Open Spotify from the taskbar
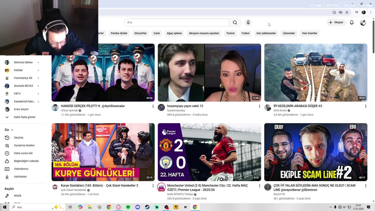Image resolution: width=375 pixels, height=211 pixels. (x=128, y=207)
